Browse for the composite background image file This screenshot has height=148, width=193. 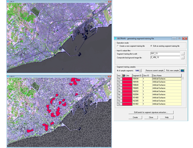[183, 57]
